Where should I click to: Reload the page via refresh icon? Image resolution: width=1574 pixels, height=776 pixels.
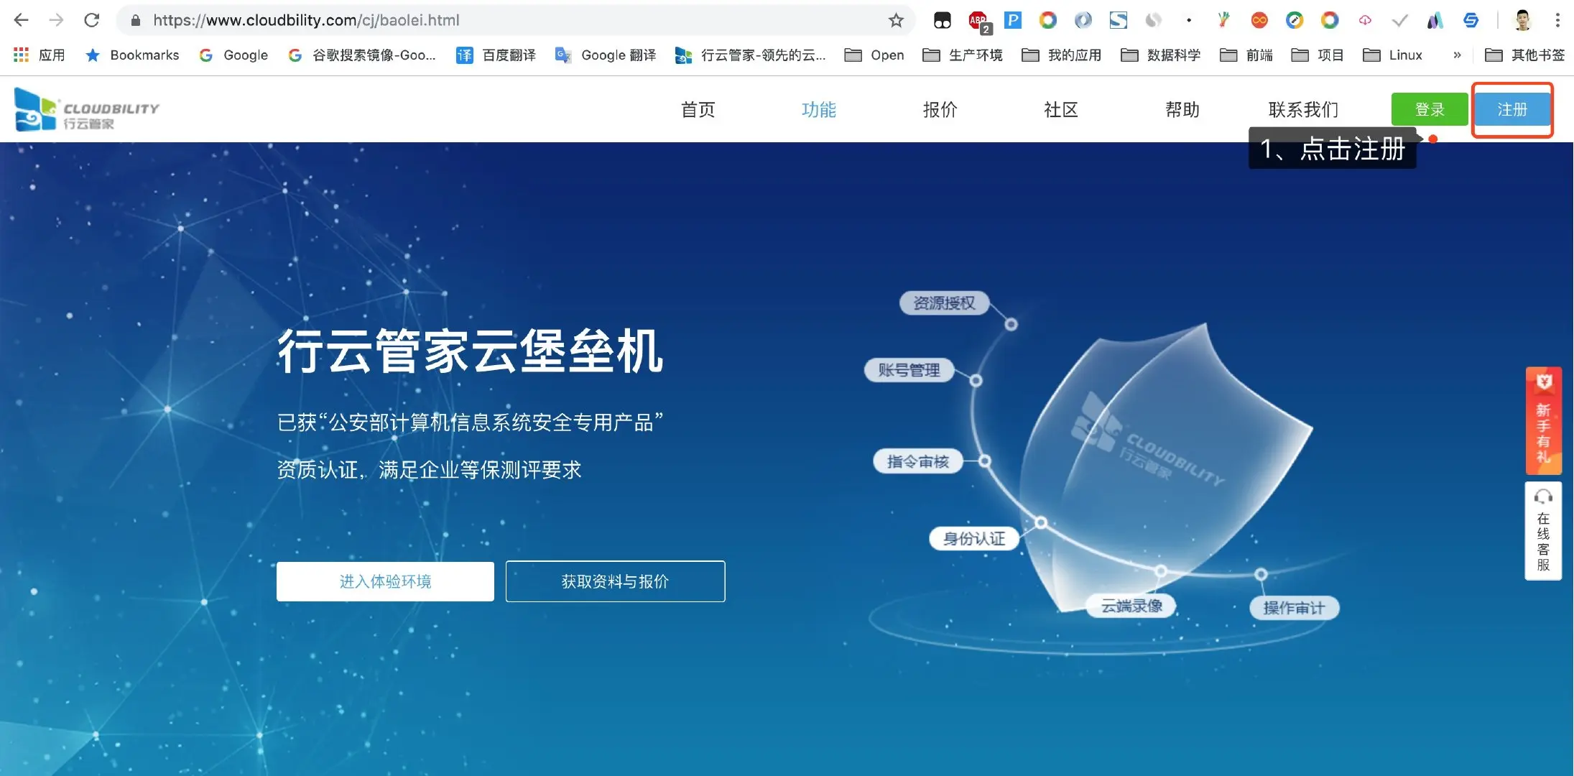tap(91, 21)
